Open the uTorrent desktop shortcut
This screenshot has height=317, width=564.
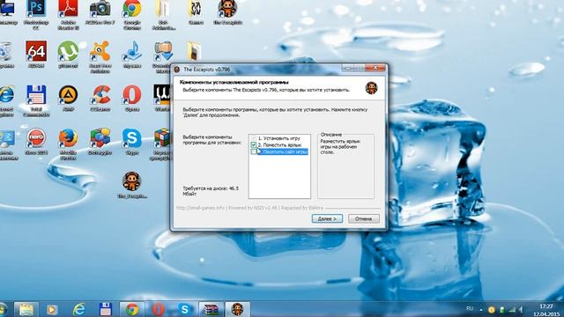point(68,54)
